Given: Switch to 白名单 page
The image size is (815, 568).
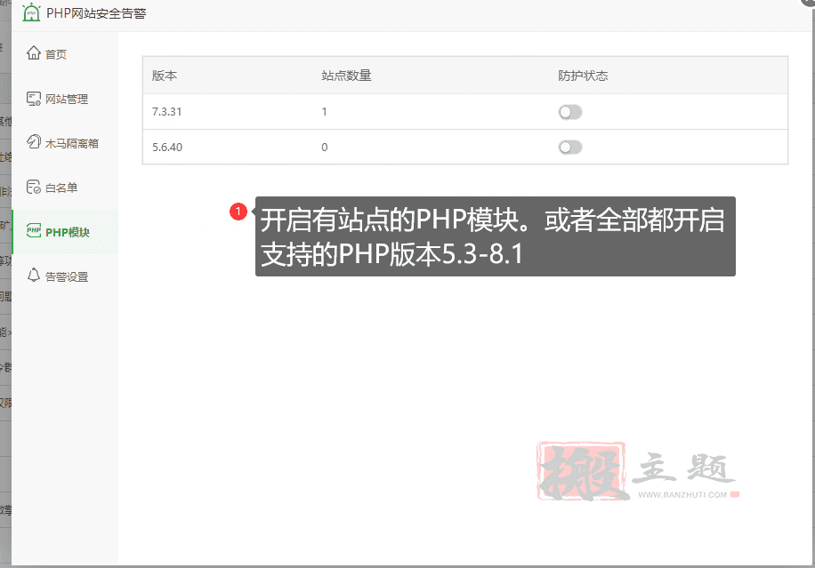Looking at the screenshot, I should point(64,188).
